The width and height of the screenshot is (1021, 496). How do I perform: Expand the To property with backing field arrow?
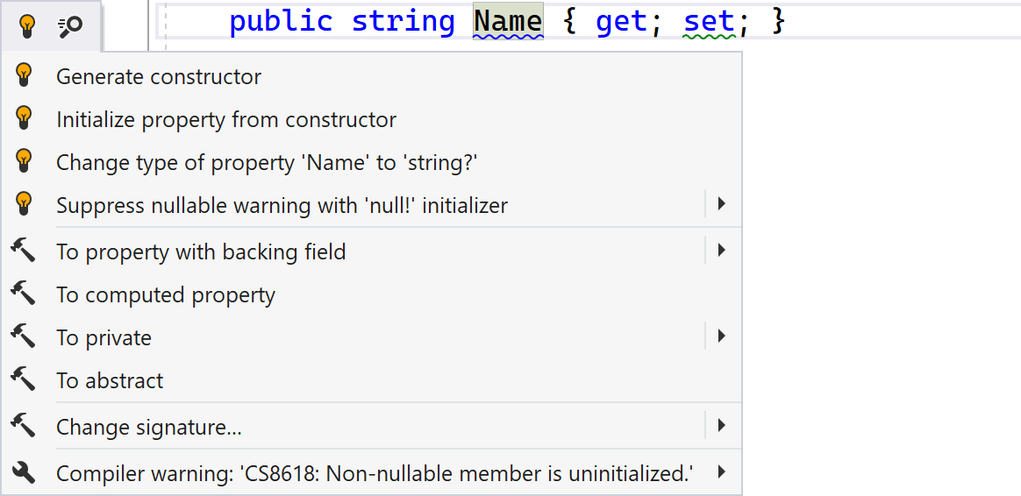721,251
